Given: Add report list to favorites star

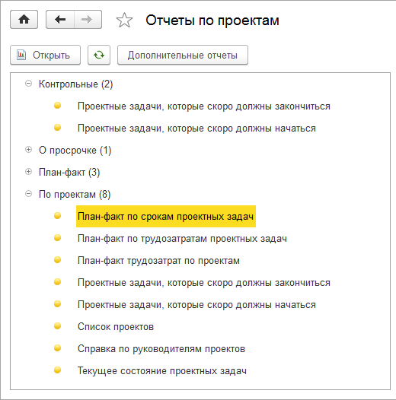Looking at the screenshot, I should point(124,21).
